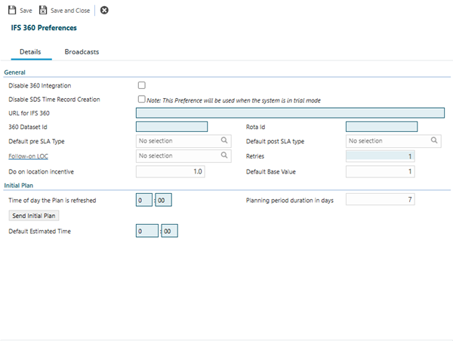Toggle Disable 360 Integration checkbox
The width and height of the screenshot is (453, 341).
142,85
